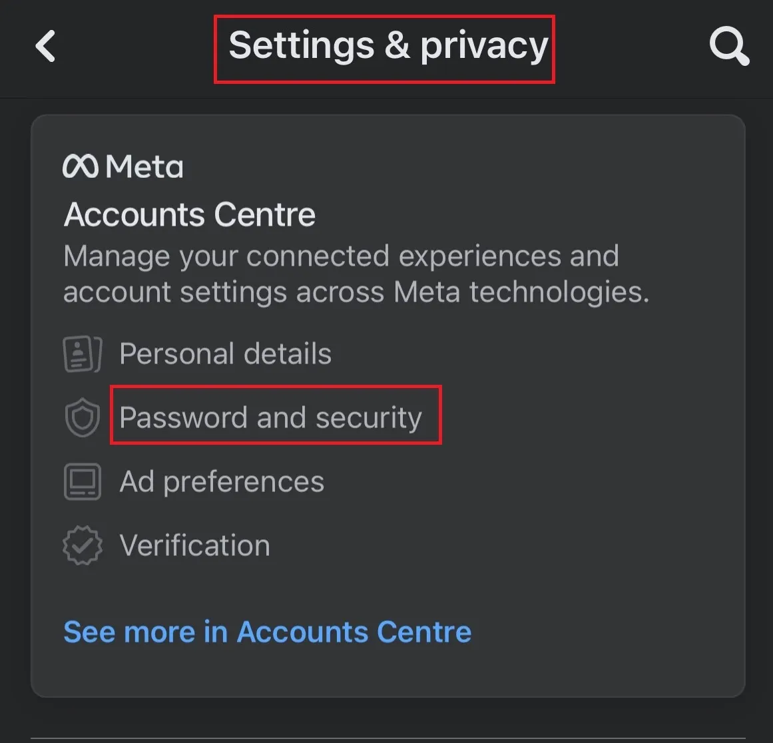Go back using the header arrow
Image resolution: width=773 pixels, height=743 pixels.
point(45,47)
